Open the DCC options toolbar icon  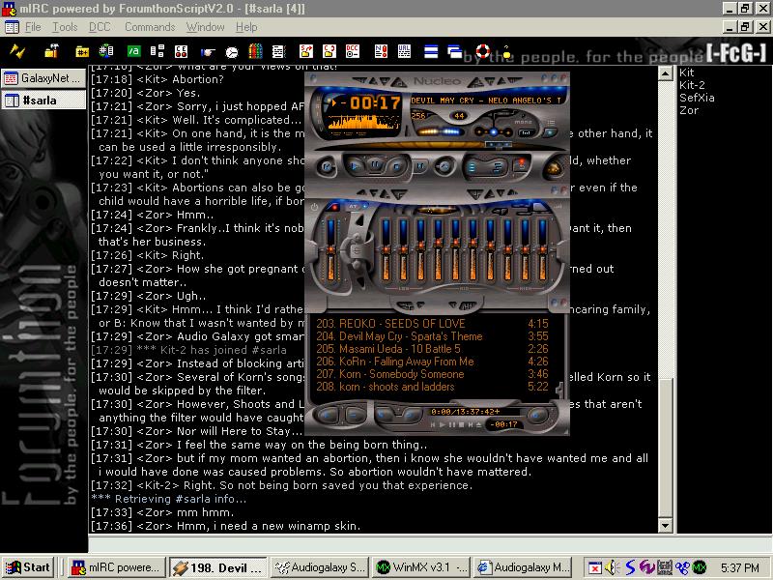(353, 51)
